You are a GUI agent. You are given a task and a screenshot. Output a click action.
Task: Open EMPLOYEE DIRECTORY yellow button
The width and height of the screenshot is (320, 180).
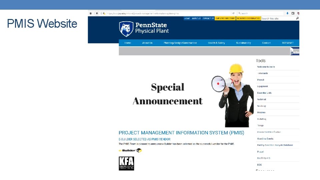click(x=225, y=19)
